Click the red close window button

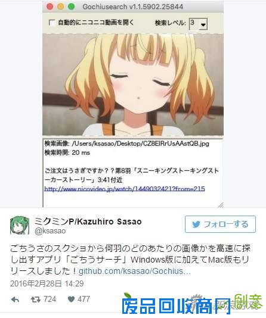pos(50,7)
